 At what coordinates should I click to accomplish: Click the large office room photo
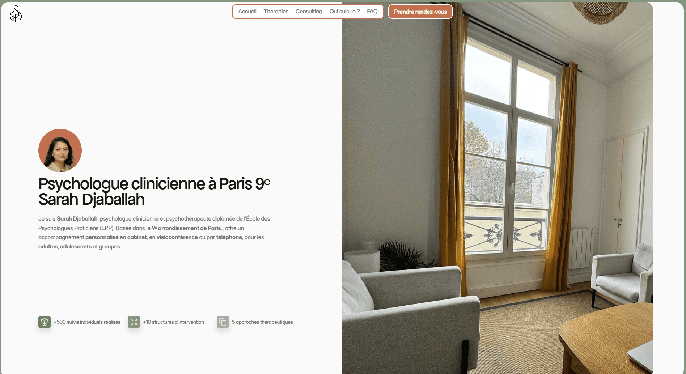pos(498,188)
